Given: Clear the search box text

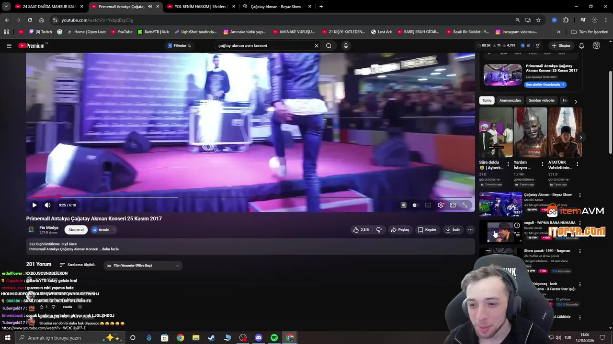Looking at the screenshot, I should [x=316, y=46].
